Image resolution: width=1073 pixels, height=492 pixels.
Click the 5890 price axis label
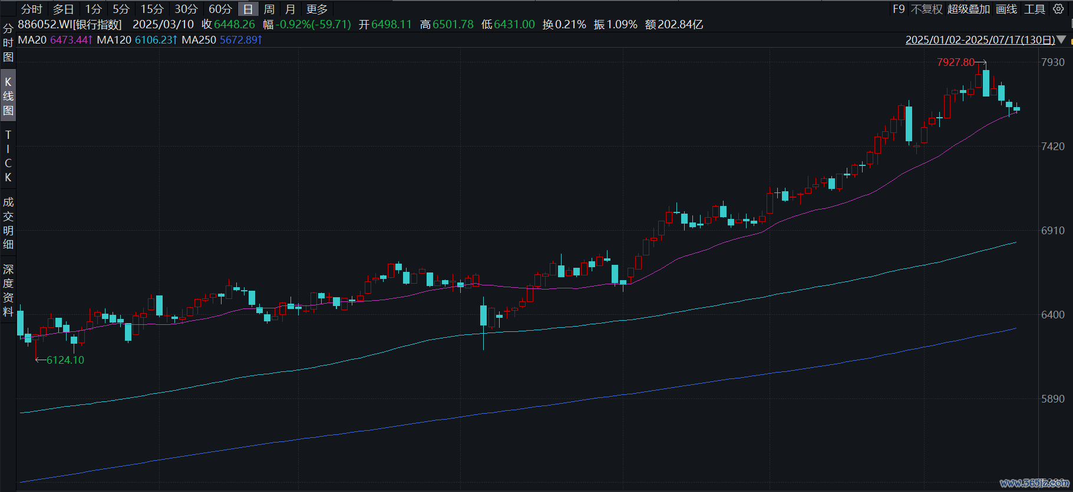(x=1053, y=398)
